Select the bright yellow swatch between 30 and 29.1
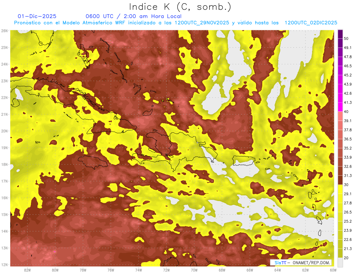Viewport: 354px width, 274px height. point(340,189)
